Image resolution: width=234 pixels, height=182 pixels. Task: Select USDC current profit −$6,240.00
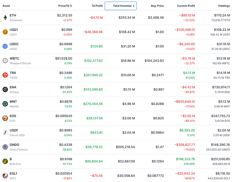coord(186,44)
